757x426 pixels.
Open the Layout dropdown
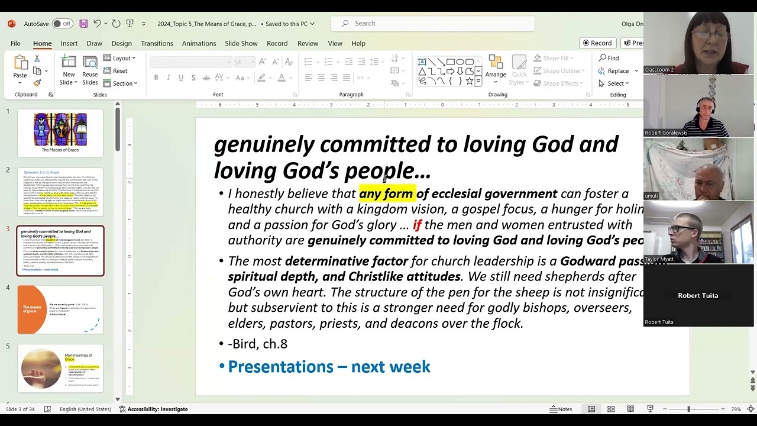point(120,58)
